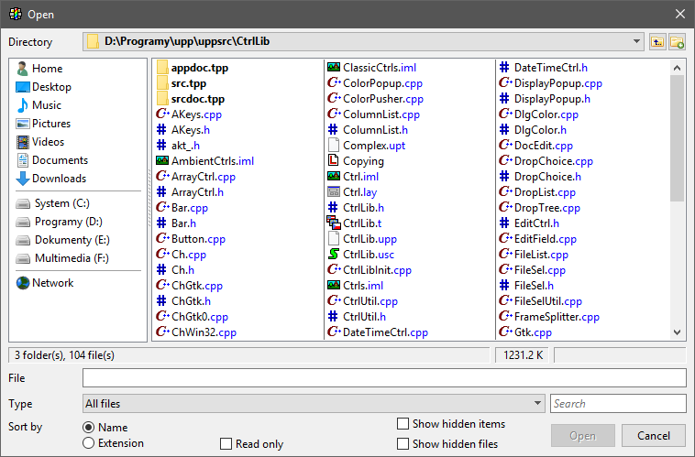Toggle Show hidden files checkbox
The image size is (695, 457).
coord(403,444)
